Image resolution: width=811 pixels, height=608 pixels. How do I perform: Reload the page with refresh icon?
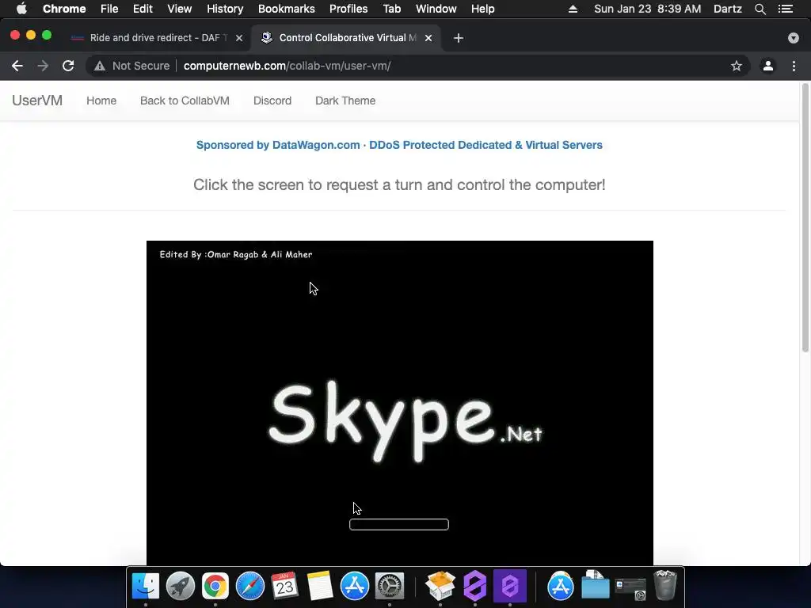pos(68,66)
